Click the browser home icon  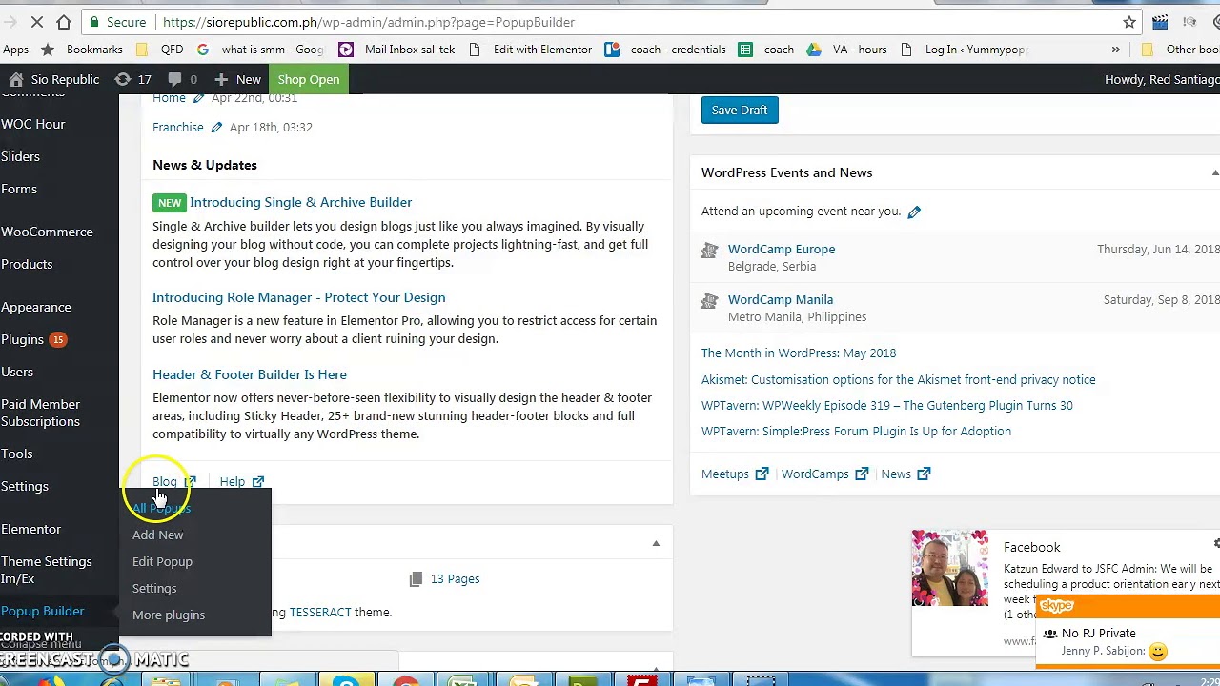pos(64,22)
